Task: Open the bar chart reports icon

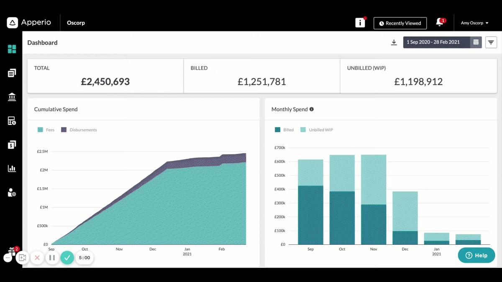Action: point(12,169)
